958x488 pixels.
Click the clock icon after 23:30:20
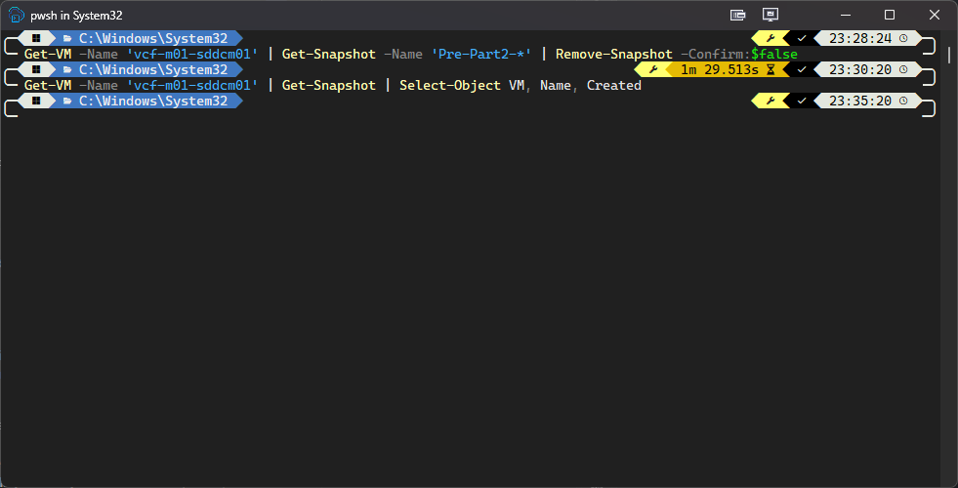click(x=903, y=69)
